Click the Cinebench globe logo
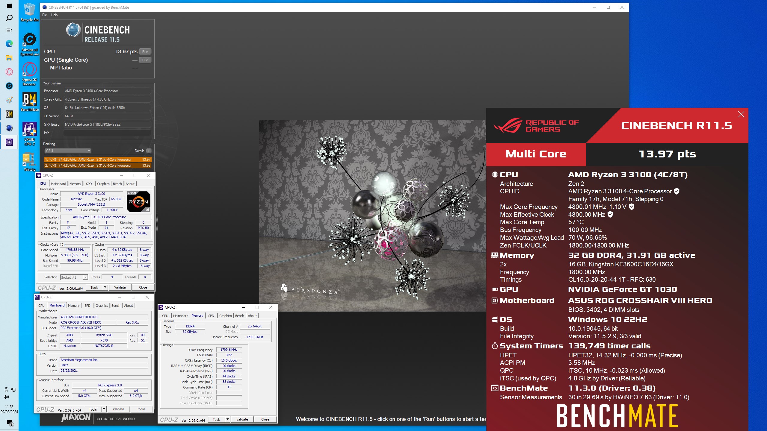 [73, 30]
